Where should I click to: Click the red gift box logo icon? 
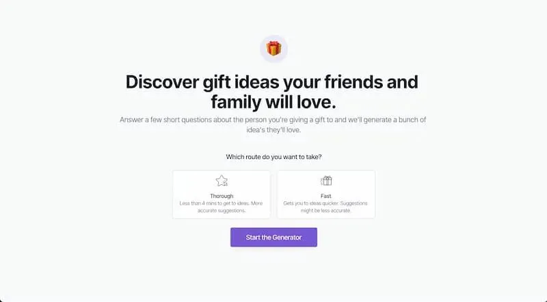[274, 48]
